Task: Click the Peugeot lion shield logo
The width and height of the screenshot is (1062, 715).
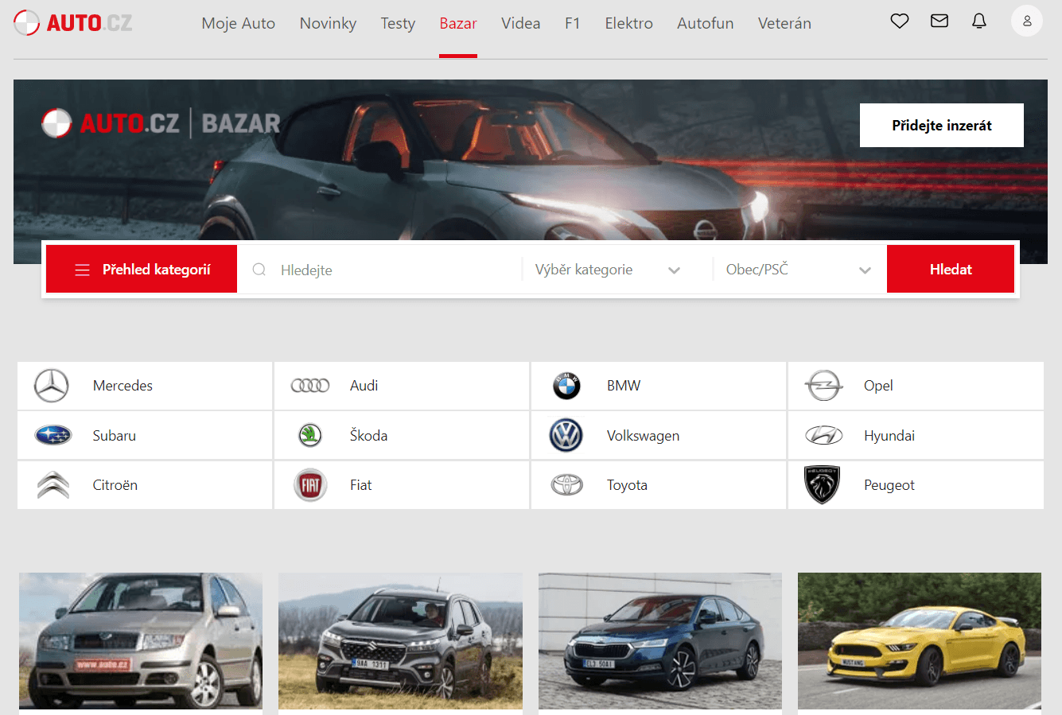Action: click(x=823, y=484)
